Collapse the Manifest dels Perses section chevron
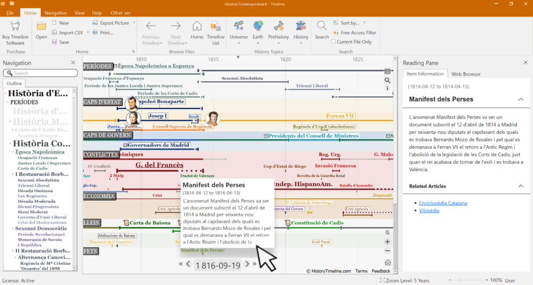This screenshot has height=285, width=533. click(x=521, y=99)
